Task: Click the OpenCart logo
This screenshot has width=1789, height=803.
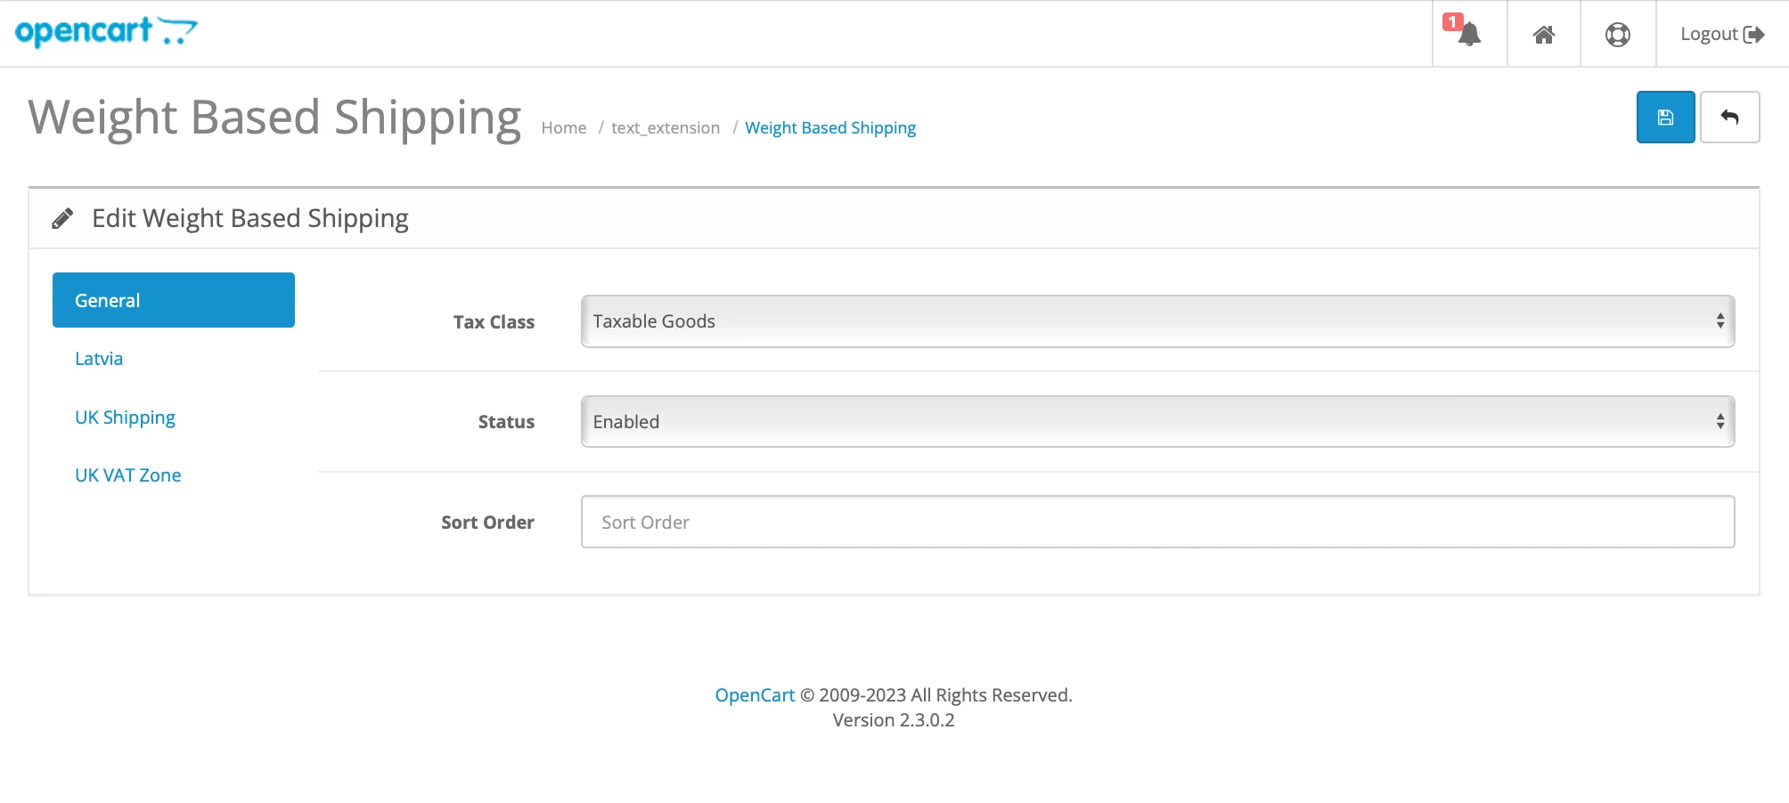Action: [x=106, y=31]
